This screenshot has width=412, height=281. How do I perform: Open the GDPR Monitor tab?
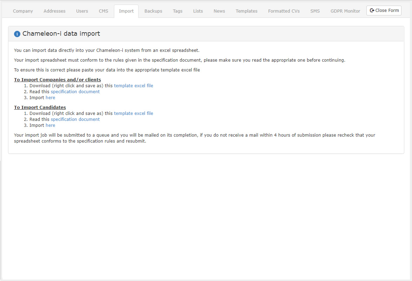pos(345,11)
